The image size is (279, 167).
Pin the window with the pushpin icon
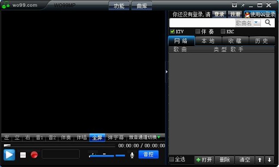pyautogui.click(x=243, y=5)
